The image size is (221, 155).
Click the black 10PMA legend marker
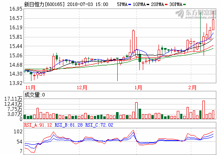point(148,5)
